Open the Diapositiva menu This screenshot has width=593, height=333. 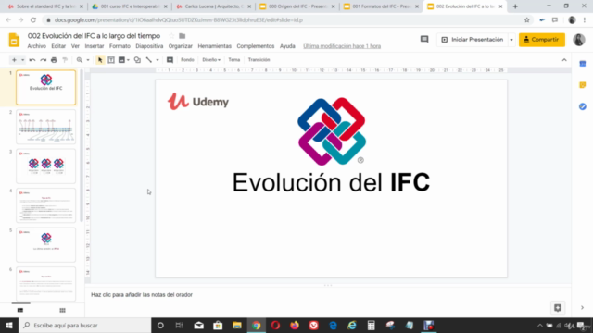tap(149, 46)
